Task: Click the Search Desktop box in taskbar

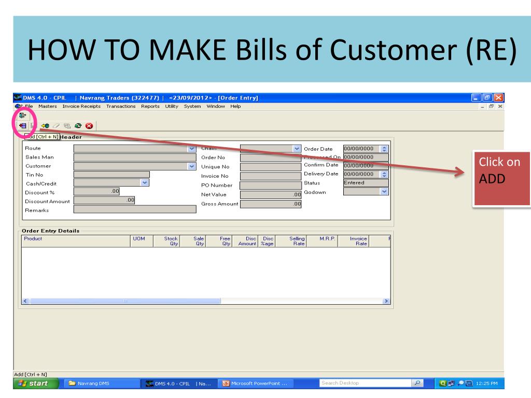Action: point(365,383)
